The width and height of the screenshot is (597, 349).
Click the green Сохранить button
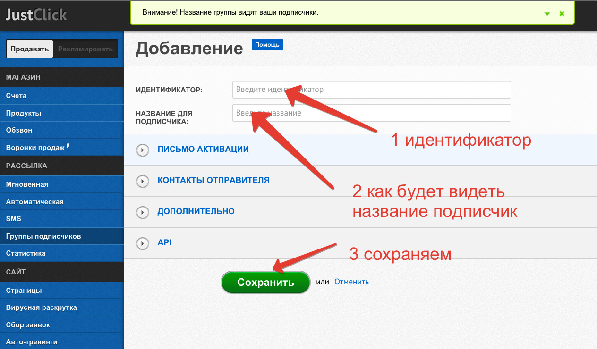click(x=265, y=282)
